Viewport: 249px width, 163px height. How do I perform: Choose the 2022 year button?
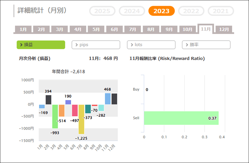pyautogui.click(x=191, y=11)
